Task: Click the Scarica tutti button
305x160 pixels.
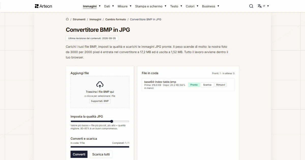Action: (101, 154)
